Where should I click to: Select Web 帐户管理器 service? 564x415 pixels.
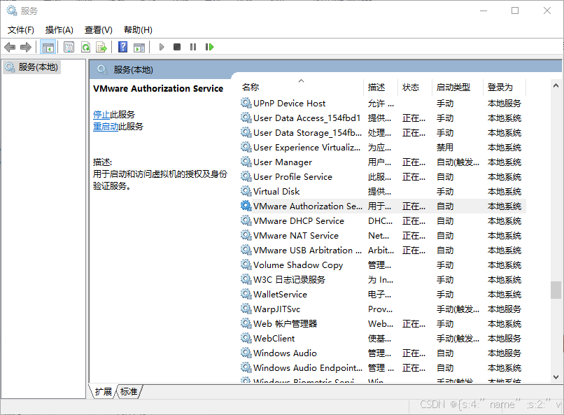point(383,323)
